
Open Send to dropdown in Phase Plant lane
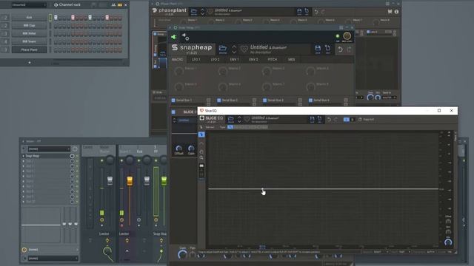pyautogui.click(x=389, y=98)
